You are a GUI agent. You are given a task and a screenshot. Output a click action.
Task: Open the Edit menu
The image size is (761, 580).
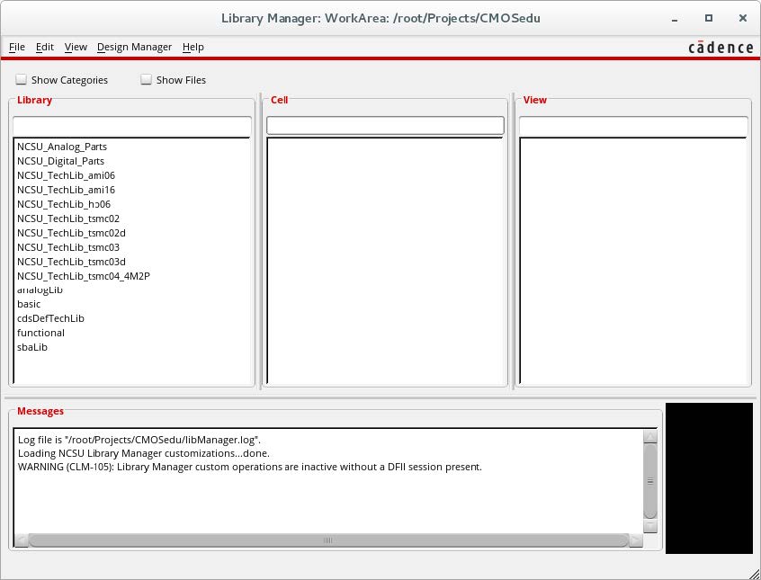pos(45,47)
